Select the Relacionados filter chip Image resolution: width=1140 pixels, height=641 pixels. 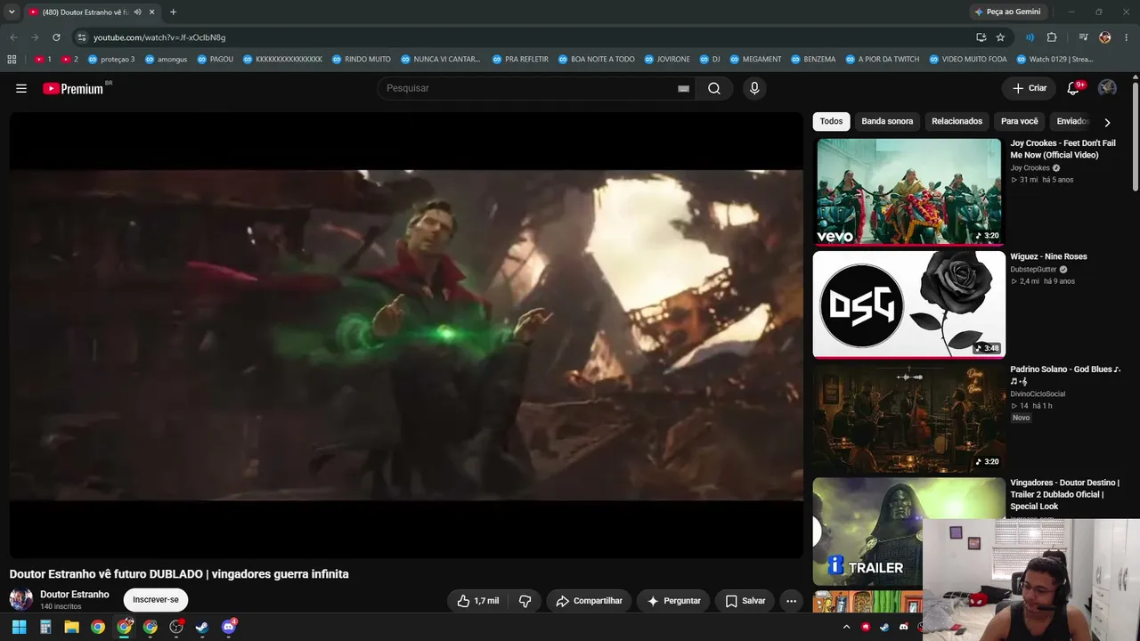click(957, 121)
